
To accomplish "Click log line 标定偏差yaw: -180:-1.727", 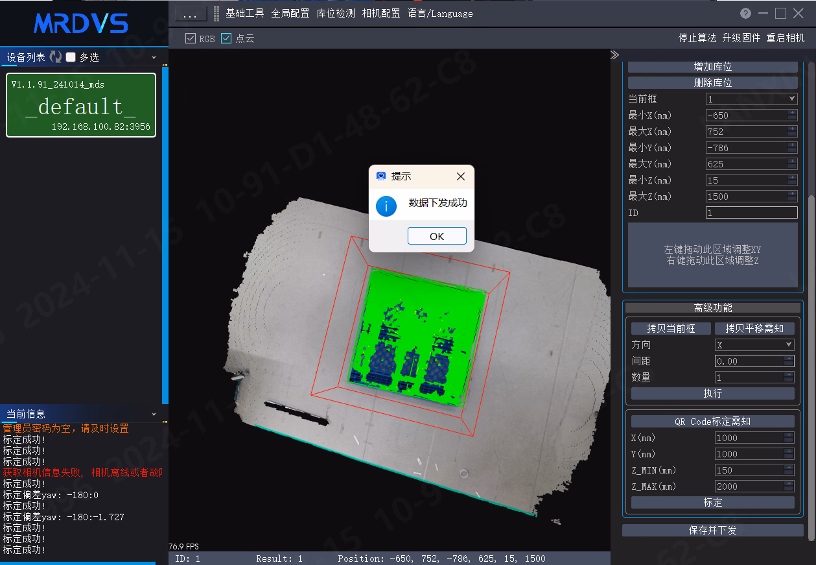I will [x=64, y=517].
